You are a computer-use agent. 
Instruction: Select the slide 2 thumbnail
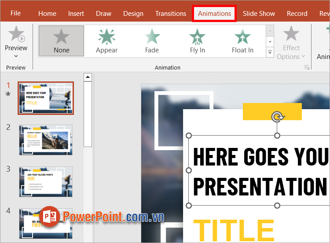[x=46, y=140]
